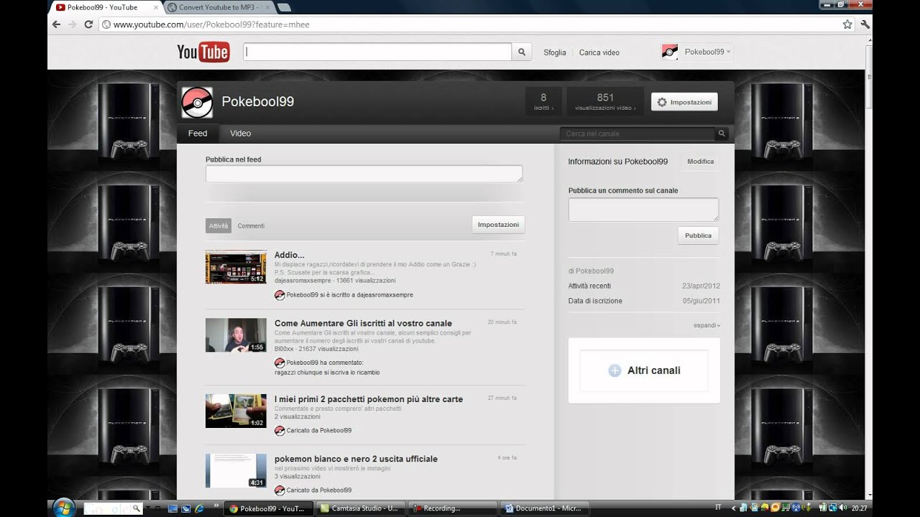920x517 pixels.
Task: Open a new browser tab
Action: coord(284,7)
